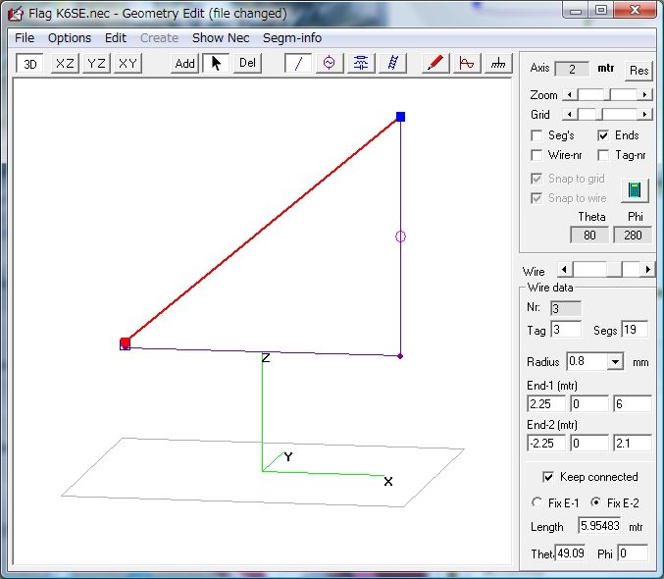Open the calculator tool icon

pyautogui.click(x=635, y=190)
